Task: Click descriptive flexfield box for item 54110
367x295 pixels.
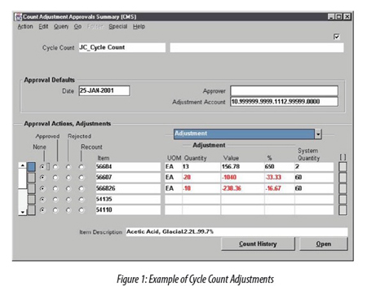Action: [x=343, y=210]
